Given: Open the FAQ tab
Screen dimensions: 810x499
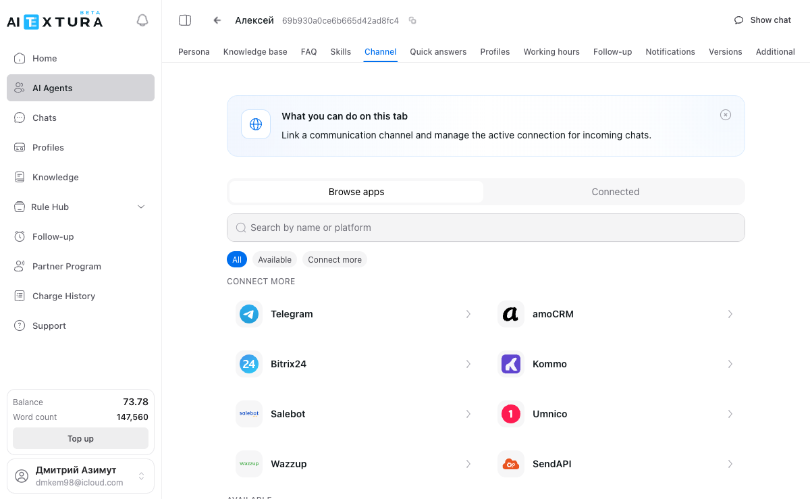Looking at the screenshot, I should tap(309, 52).
